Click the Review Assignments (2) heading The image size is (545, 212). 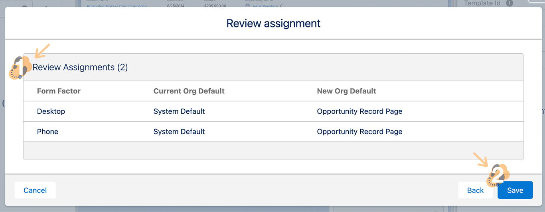pyautogui.click(x=80, y=67)
